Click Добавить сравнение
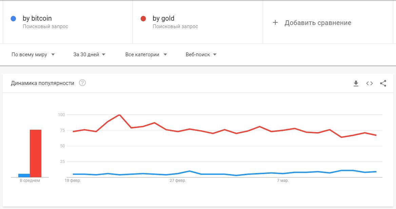 pyautogui.click(x=318, y=23)
